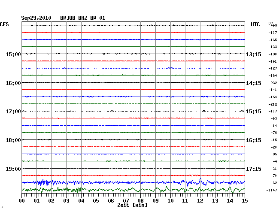Click the DC offset value -154
Screen dimensions: 279x212
(273, 97)
